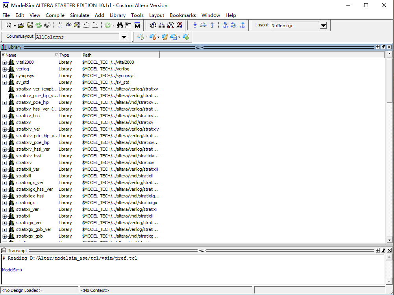
Task: Click the ModelSim> prompt in Transcript
Action: tap(12, 270)
